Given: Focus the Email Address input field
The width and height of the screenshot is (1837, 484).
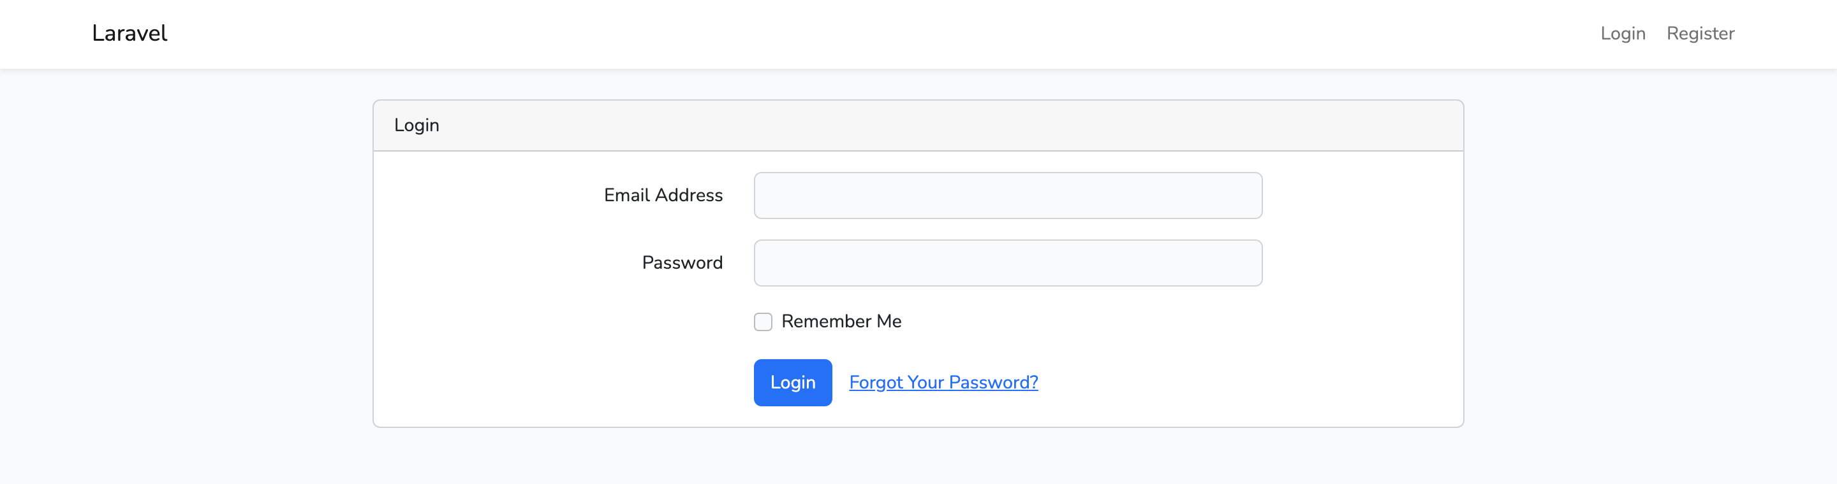Looking at the screenshot, I should pyautogui.click(x=1008, y=195).
